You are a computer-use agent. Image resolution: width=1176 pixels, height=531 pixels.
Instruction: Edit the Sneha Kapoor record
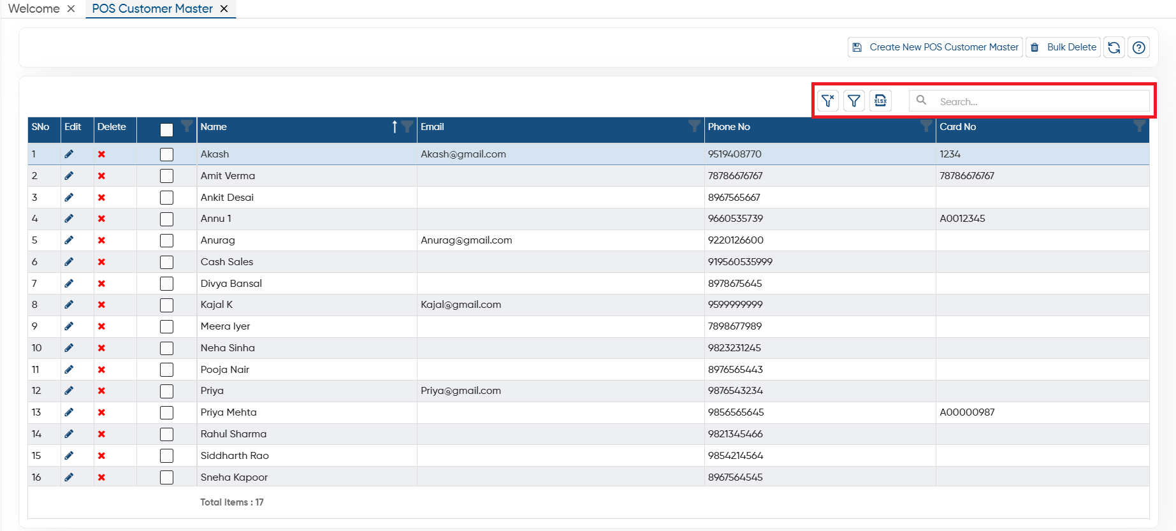pos(69,477)
